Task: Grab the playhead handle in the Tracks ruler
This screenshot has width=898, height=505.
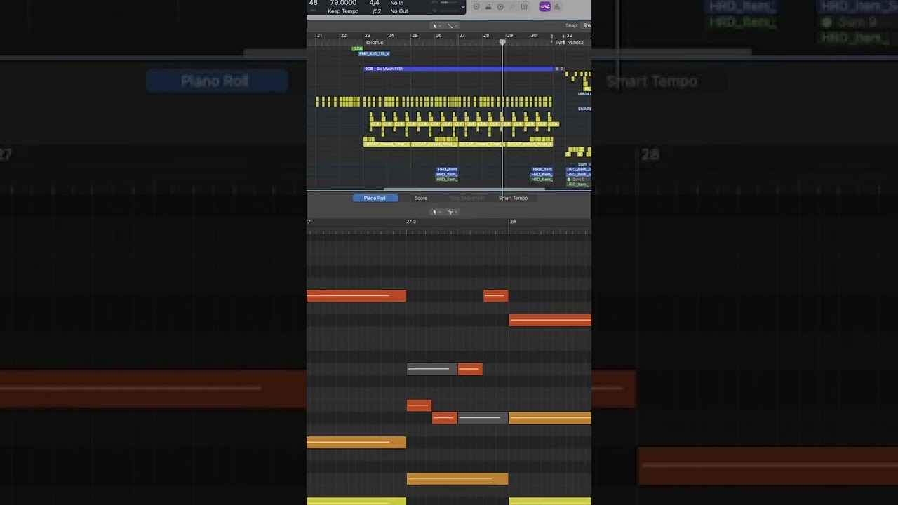Action: [502, 43]
